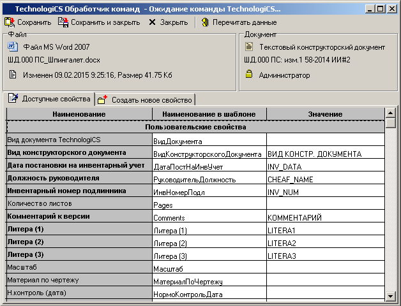
Task: Click the КОММЕНТАРИЙ value cell
Action: pos(326,217)
